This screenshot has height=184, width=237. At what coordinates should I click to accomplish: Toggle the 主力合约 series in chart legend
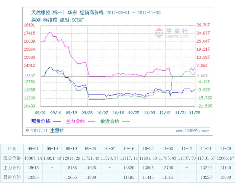point(75,121)
